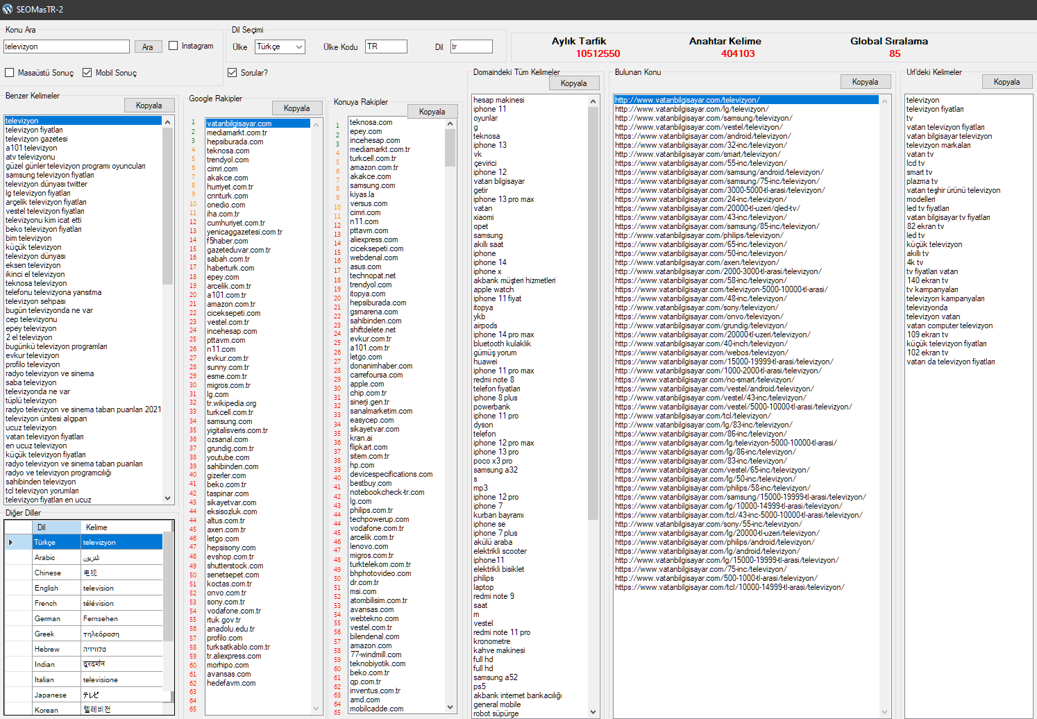
Task: Select 'tv kampanyaları' keyword
Action: point(932,289)
